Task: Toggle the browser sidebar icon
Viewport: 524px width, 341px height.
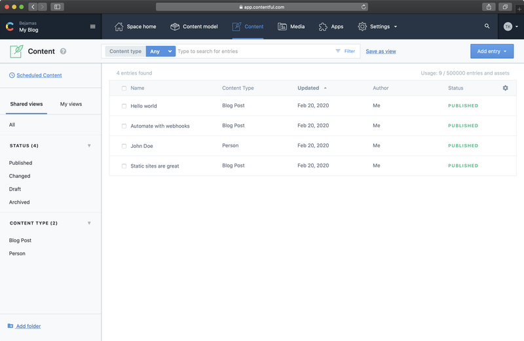Action: click(57, 7)
